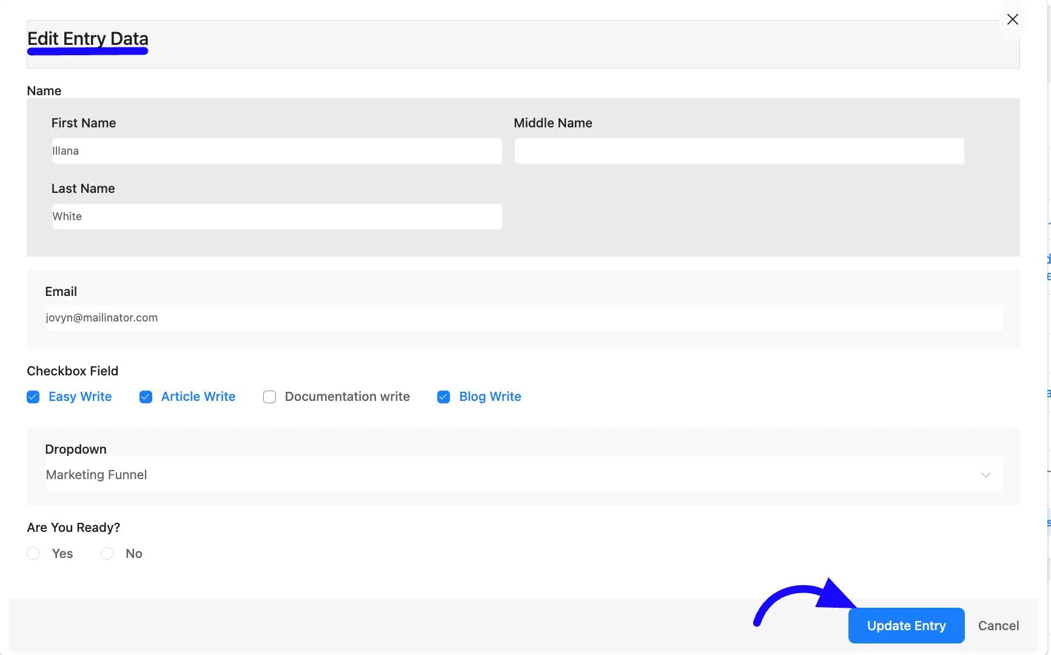This screenshot has height=655, width=1051.
Task: Click the Checkbox Field label
Action: coord(72,371)
